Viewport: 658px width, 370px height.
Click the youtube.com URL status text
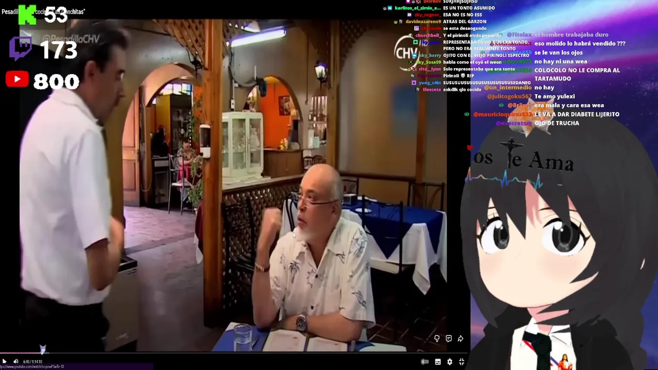32,367
